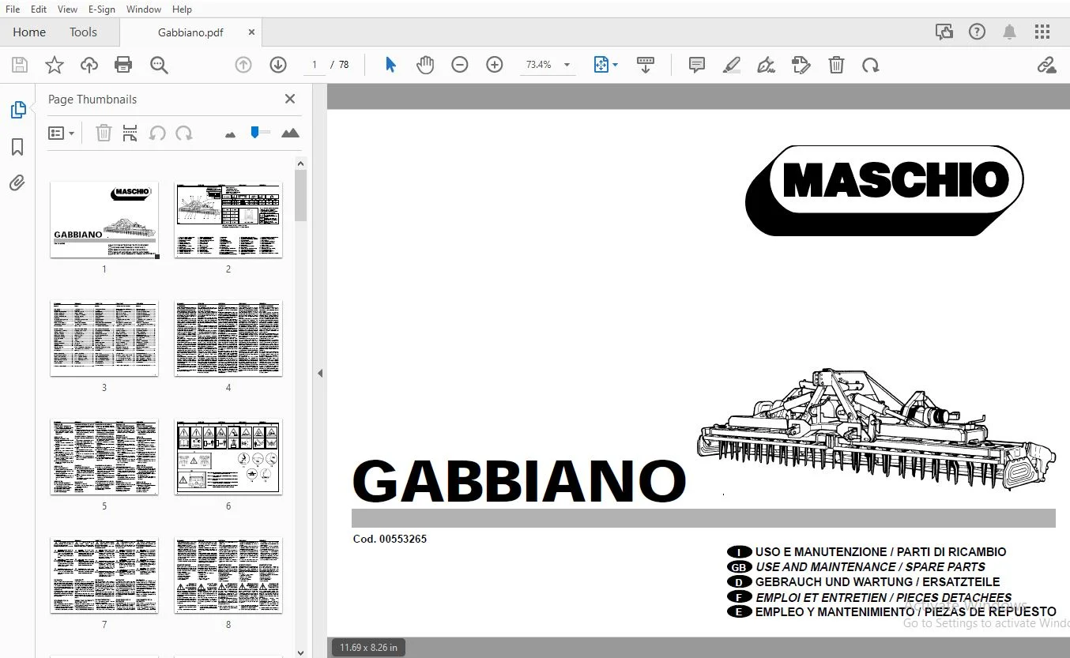The image size is (1070, 658).
Task: Go to next page arrow
Action: [x=278, y=65]
